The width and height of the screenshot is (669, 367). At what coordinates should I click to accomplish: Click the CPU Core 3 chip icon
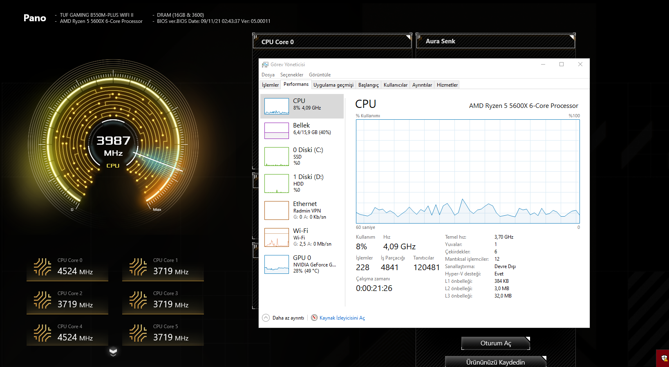point(138,300)
